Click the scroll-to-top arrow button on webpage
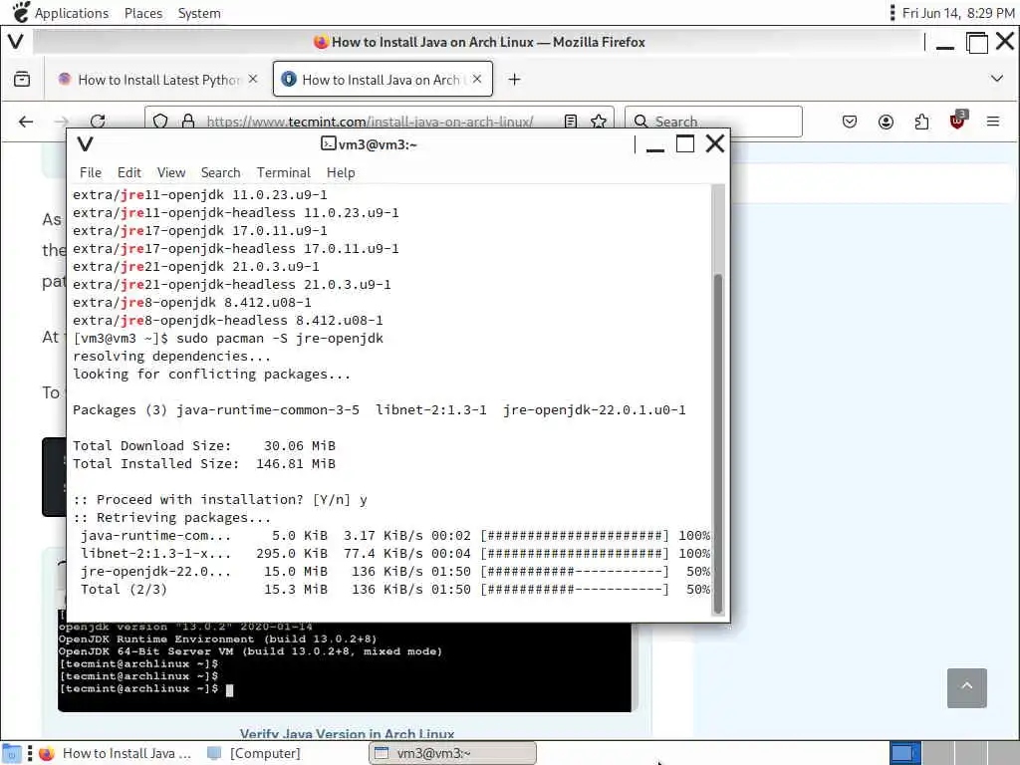The height and width of the screenshot is (765, 1020). pyautogui.click(x=966, y=687)
